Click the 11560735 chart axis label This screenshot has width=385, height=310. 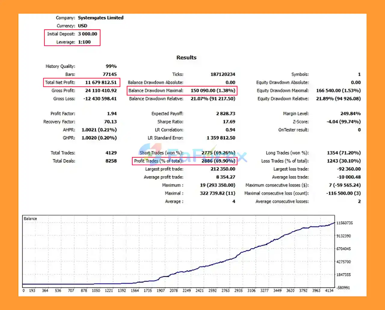(x=344, y=223)
